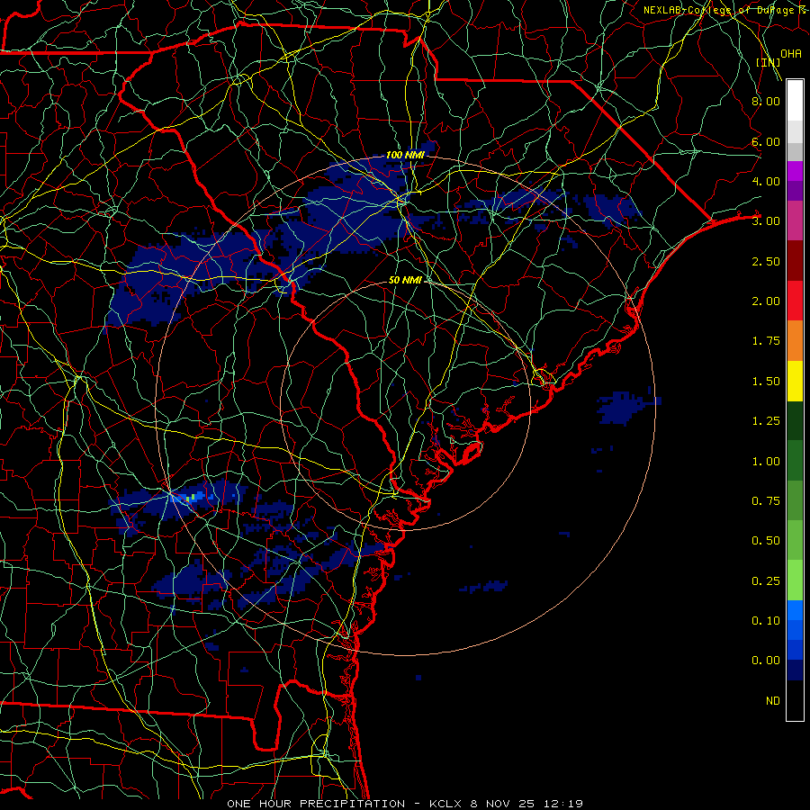Click the 3.00 legend value

pyautogui.click(x=766, y=221)
